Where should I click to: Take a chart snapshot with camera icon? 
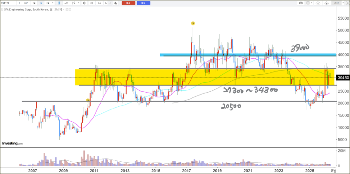(301, 3)
